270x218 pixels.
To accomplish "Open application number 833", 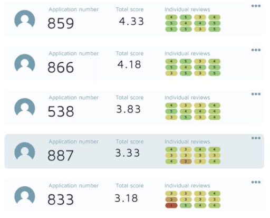I will click(61, 200).
